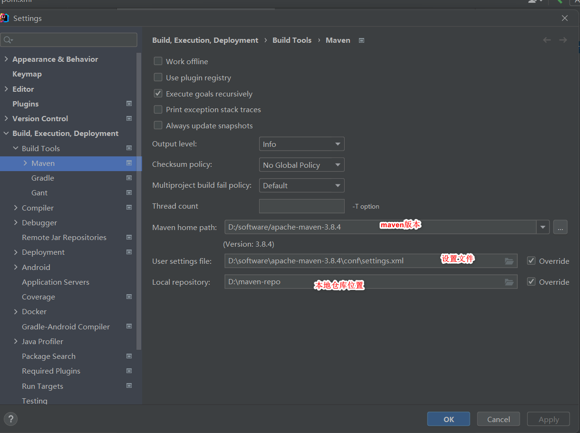Uncheck Execute goals recursively
Screen dimensions: 580x433
pyautogui.click(x=158, y=94)
